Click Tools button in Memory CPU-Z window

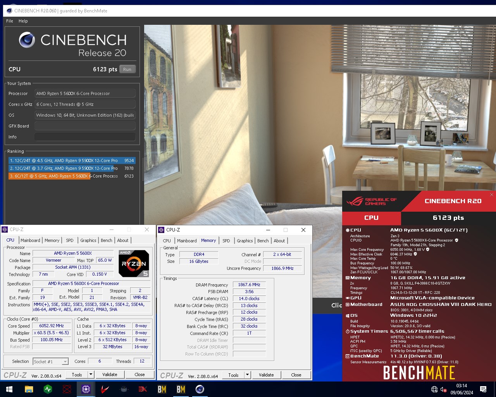coord(234,375)
